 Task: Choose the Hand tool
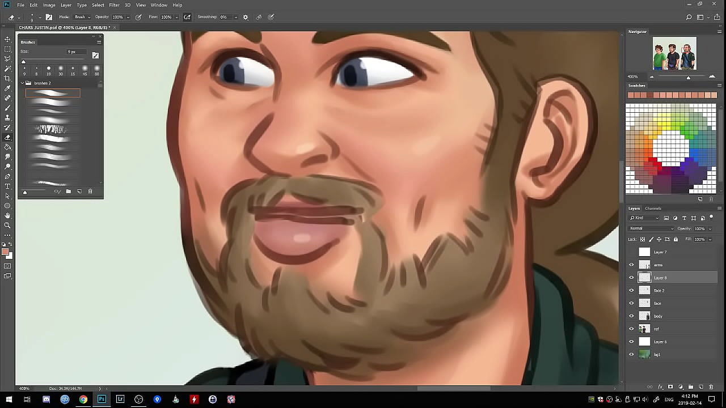coord(7,215)
